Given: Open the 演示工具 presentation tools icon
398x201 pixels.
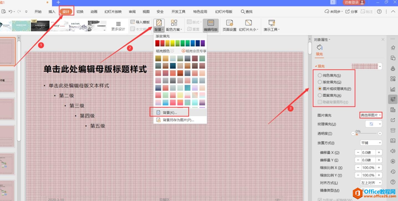Looking at the screenshot, I should [x=272, y=23].
